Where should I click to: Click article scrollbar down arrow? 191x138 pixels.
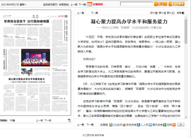[x=186, y=117]
